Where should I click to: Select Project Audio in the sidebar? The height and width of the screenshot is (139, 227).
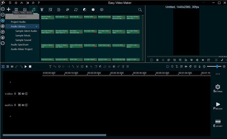(x=18, y=22)
